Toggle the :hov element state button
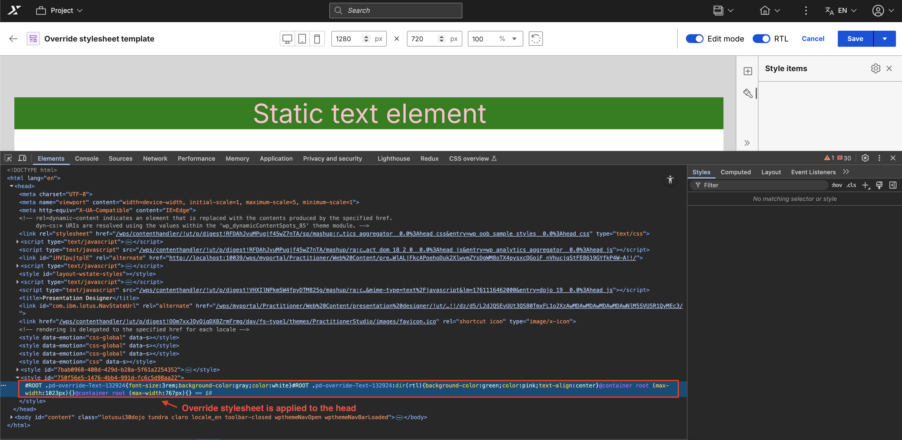 click(837, 185)
